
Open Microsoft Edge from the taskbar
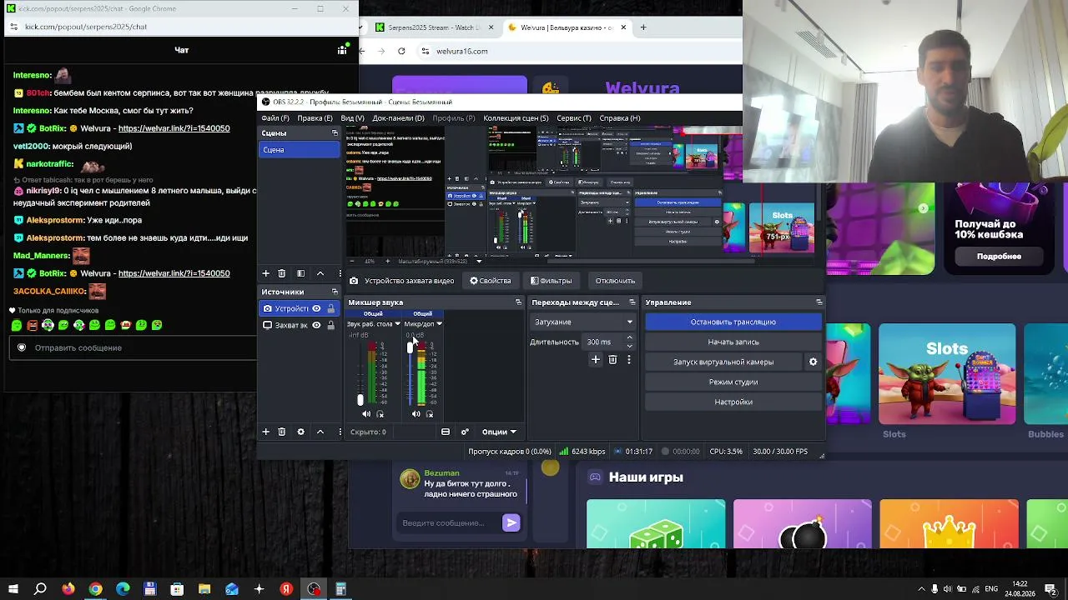(123, 589)
